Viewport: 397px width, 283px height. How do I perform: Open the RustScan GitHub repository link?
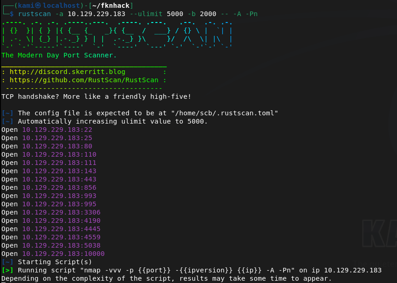[x=84, y=80]
